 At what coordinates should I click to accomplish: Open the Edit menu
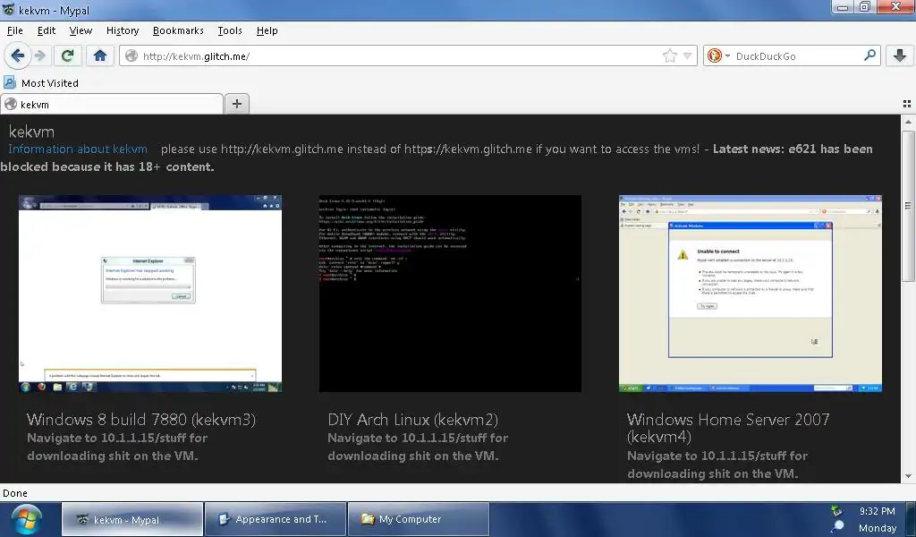click(47, 30)
